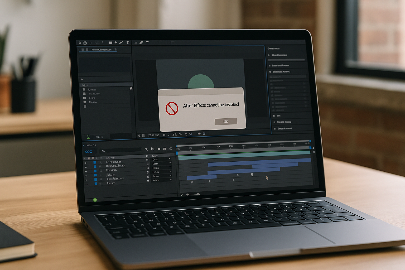Click the clipboard icon in the top toolbar
The height and width of the screenshot is (270, 405).
coord(85,42)
